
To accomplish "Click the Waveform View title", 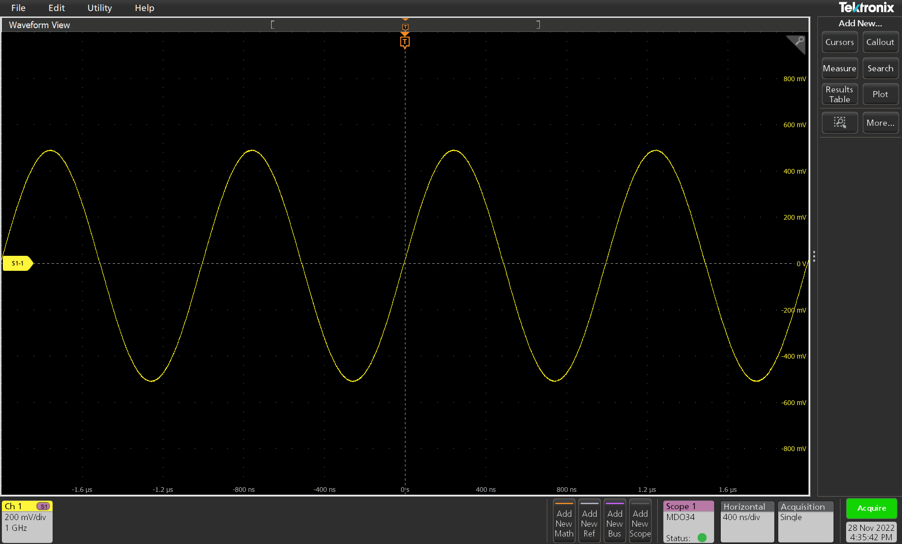I will [x=39, y=25].
